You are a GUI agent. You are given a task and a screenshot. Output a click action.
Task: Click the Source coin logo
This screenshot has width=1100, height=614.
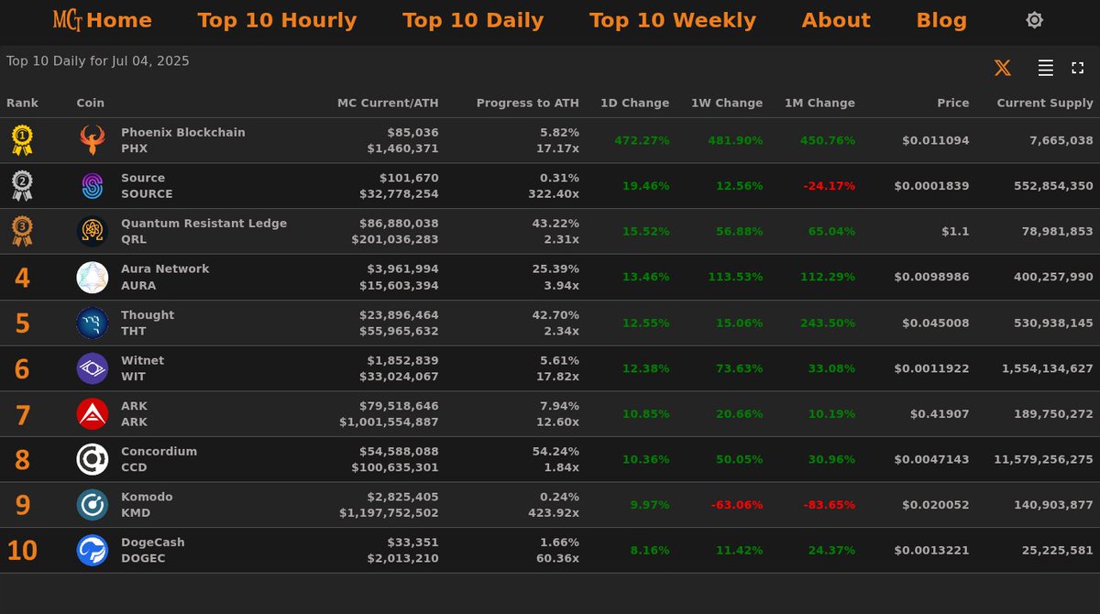click(93, 186)
